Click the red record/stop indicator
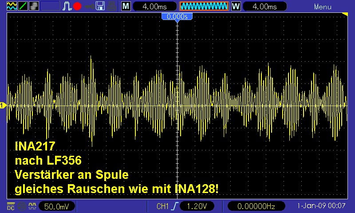 (x=77, y=6)
